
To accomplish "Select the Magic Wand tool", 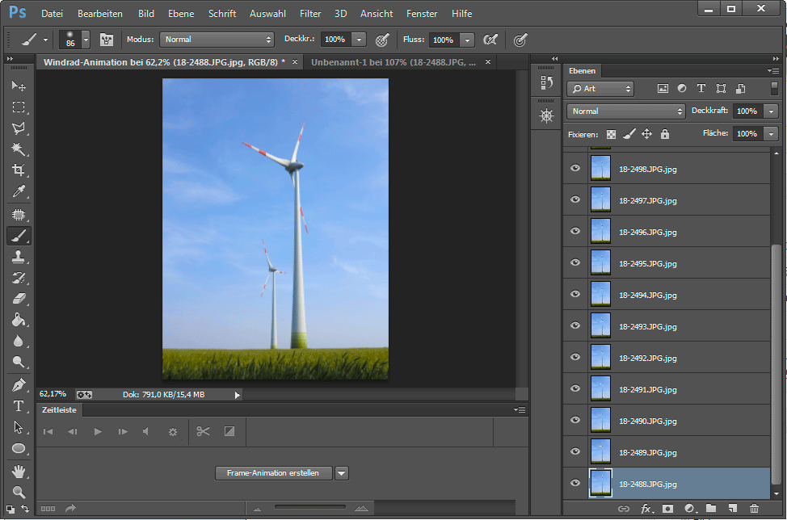I will [x=18, y=149].
